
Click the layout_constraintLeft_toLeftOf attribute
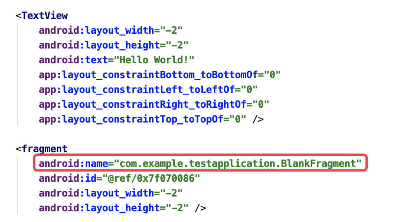(x=148, y=90)
